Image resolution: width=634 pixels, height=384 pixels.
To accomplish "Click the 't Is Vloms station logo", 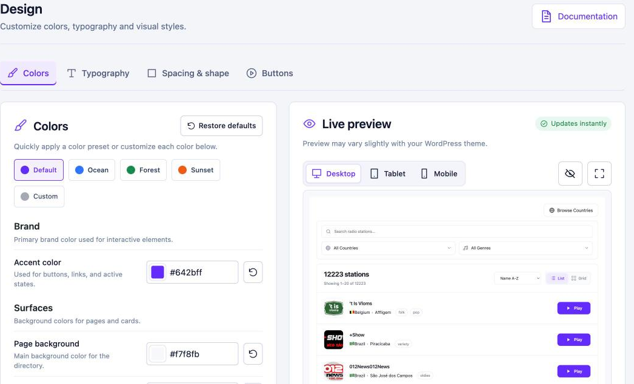I will (x=333, y=308).
